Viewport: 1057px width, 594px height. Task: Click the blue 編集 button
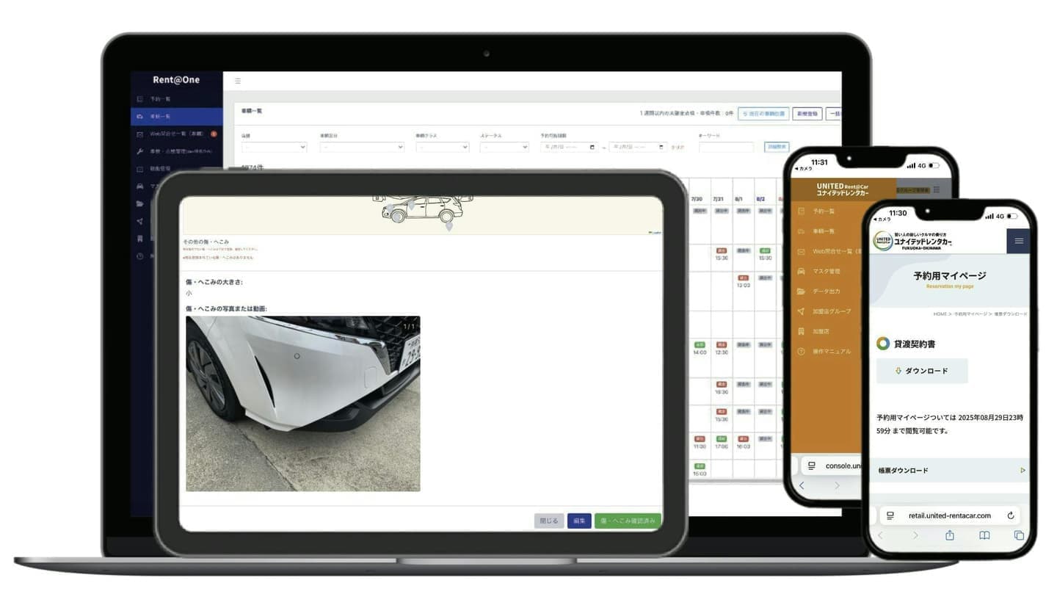click(579, 521)
